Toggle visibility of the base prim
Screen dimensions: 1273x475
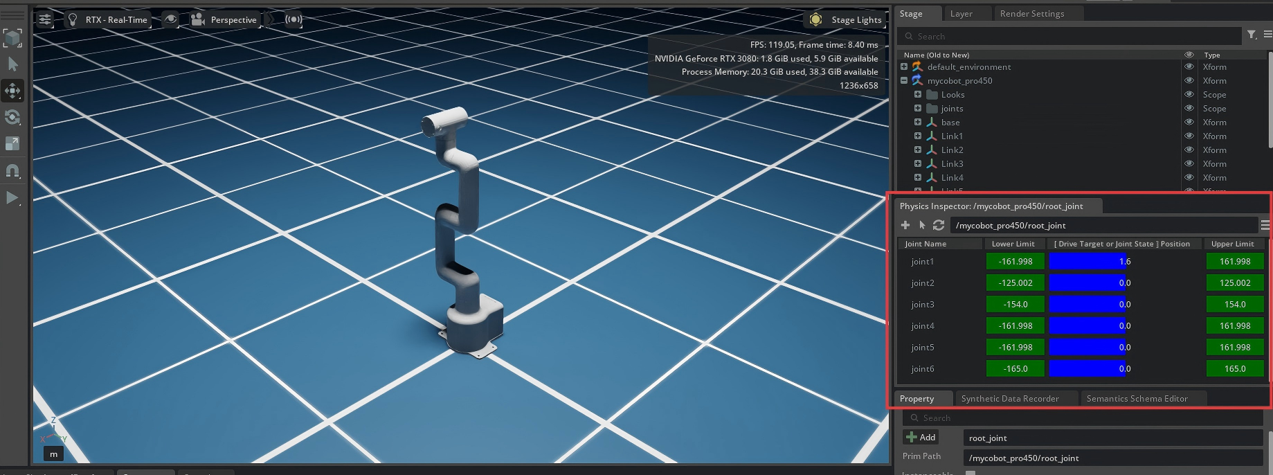[x=1189, y=123]
